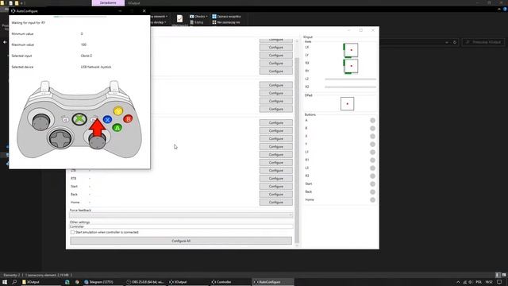
Task: Click the Y button indicator in XInput panel
Action: tap(372, 145)
